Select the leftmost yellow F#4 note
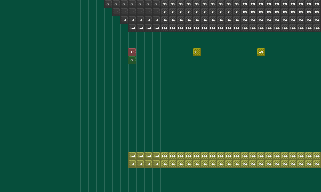 [132, 156]
